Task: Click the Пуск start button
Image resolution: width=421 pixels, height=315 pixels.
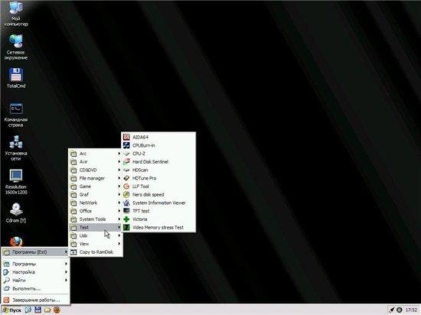Action: pyautogui.click(x=11, y=310)
